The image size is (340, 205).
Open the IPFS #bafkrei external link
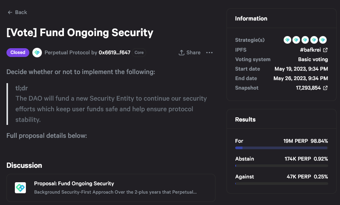314,50
